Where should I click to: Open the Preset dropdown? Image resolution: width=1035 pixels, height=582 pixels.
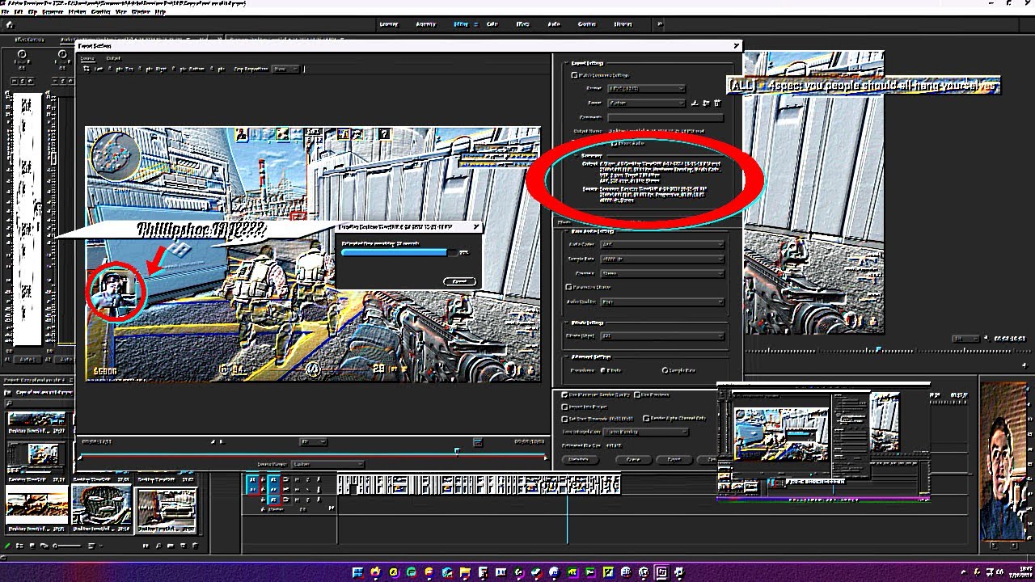pyautogui.click(x=645, y=103)
